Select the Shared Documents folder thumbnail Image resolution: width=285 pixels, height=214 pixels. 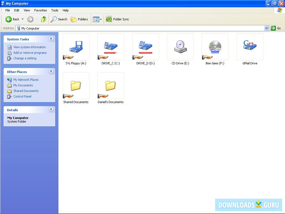click(x=76, y=86)
